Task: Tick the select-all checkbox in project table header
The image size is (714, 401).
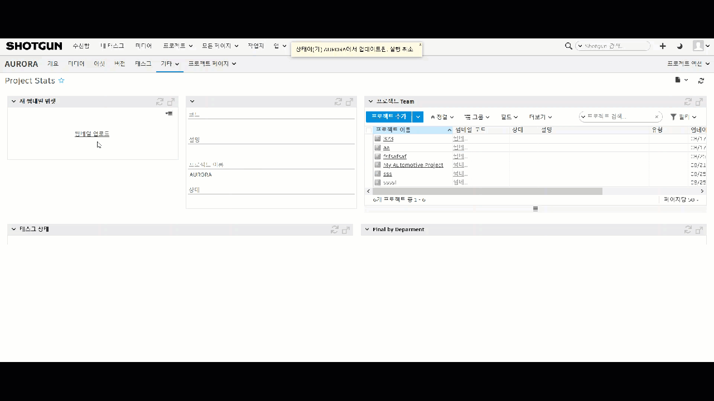Action: [369, 130]
